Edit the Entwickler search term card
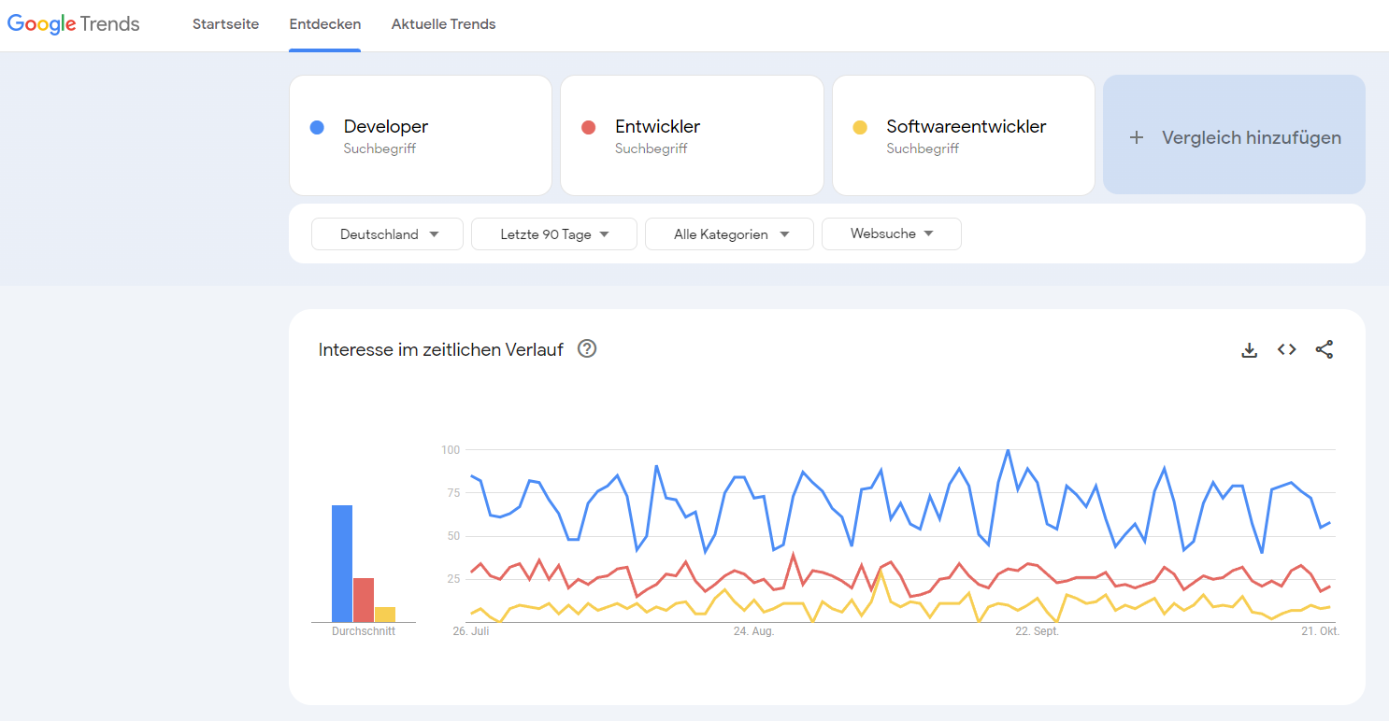This screenshot has height=721, width=1389. (657, 127)
